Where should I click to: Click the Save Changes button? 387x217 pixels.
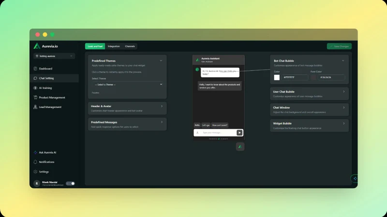point(340,46)
